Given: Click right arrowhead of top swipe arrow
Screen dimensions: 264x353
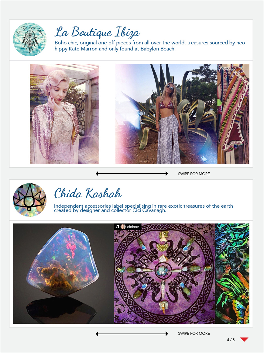Looking at the screenshot, I should click(166, 174).
